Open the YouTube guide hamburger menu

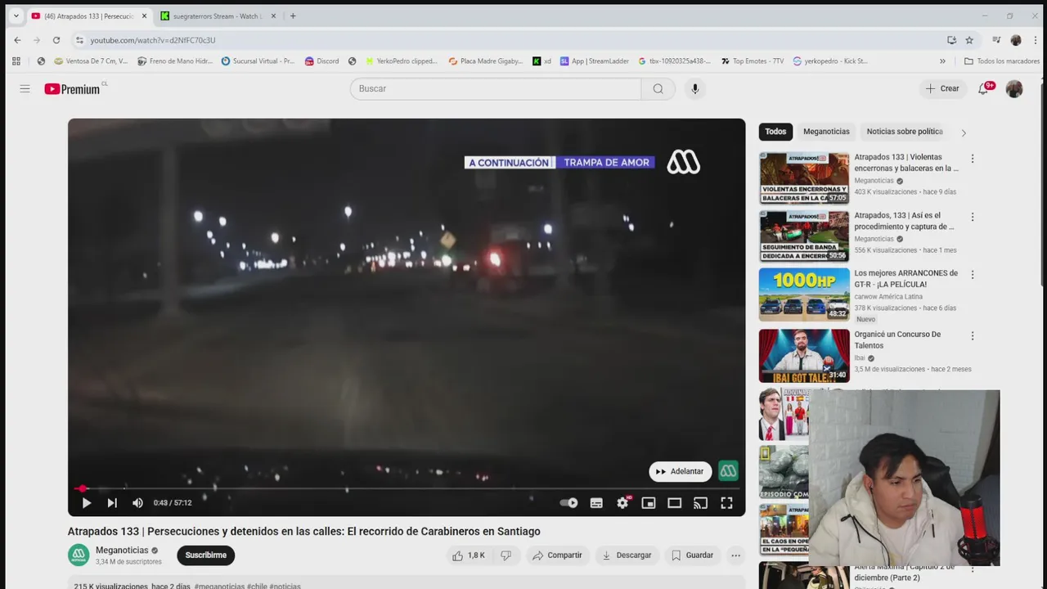coord(25,88)
